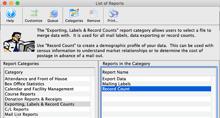
Task: Select the Course Reports category
Action: point(47,94)
